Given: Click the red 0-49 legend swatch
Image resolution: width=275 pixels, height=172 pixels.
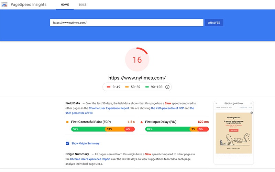Looking at the screenshot, I should (109, 87).
